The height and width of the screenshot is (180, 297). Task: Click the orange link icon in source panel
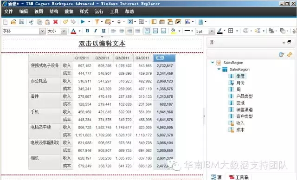(x=290, y=55)
